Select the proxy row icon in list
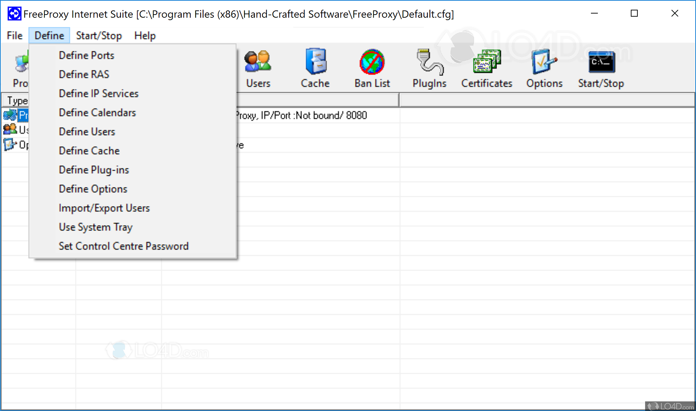This screenshot has width=696, height=411. pos(10,115)
